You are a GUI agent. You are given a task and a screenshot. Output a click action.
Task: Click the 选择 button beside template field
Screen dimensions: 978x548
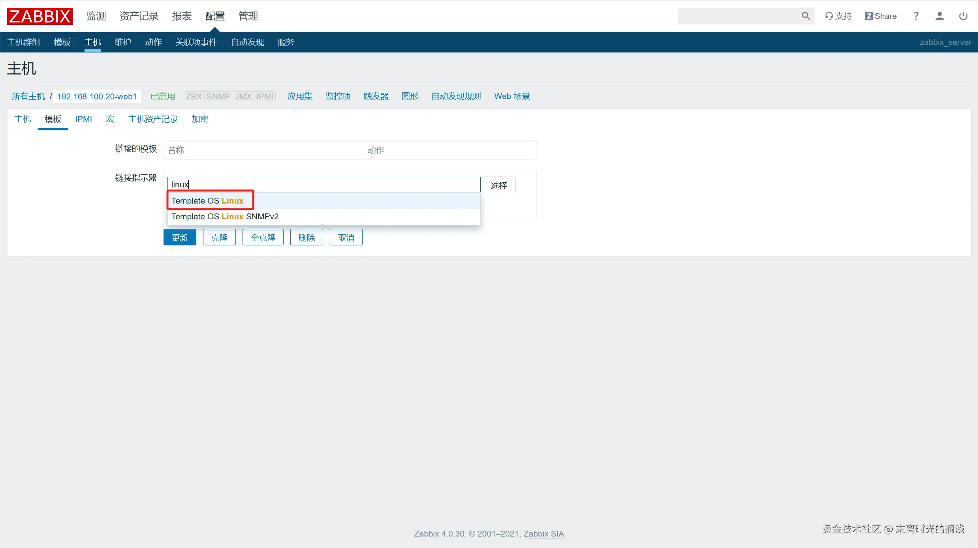click(498, 185)
